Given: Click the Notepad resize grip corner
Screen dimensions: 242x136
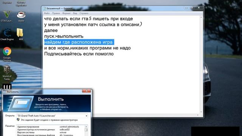Looking at the screenshot, I should 201,115.
